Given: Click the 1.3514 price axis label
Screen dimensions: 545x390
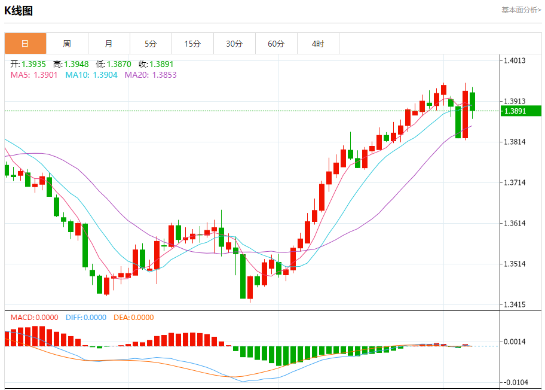Looking at the screenshot, I should point(515,264).
